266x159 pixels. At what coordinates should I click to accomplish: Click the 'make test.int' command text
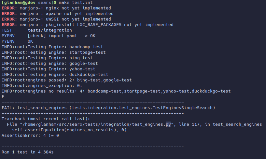coord(76,3)
